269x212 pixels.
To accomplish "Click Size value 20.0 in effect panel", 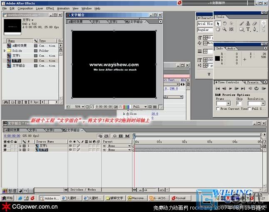I will tap(154, 114).
